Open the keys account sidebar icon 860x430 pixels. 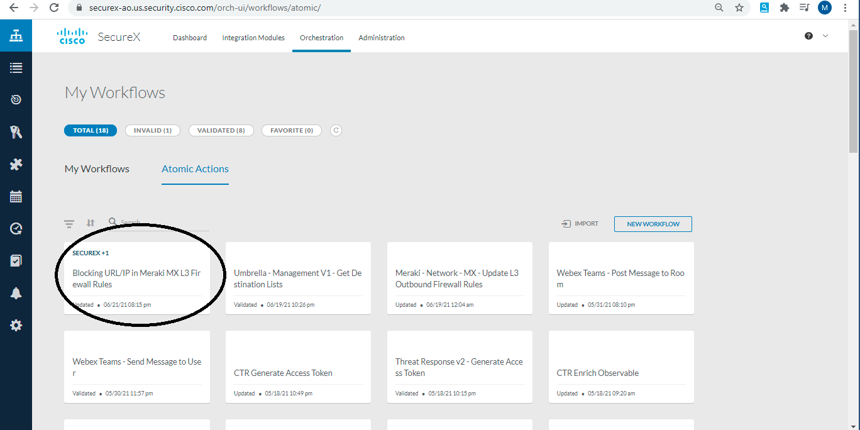16,132
